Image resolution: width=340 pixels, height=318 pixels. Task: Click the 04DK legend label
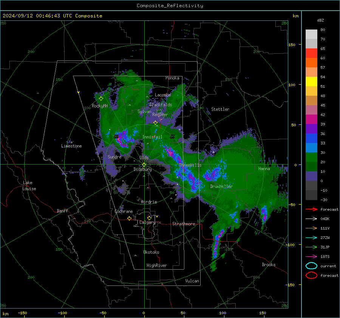pos(325,219)
